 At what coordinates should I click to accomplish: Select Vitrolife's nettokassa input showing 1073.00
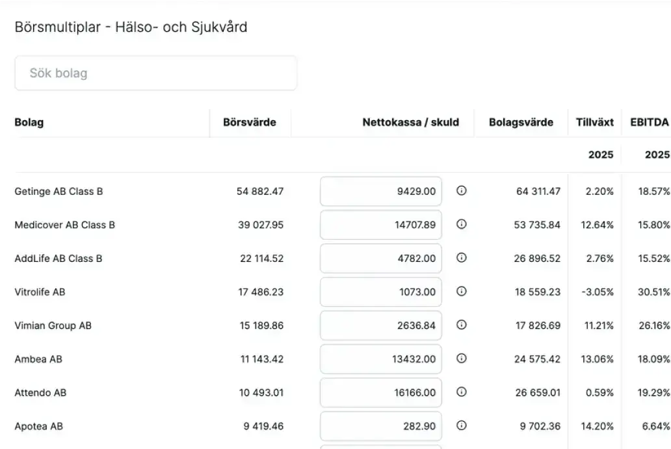tap(380, 292)
